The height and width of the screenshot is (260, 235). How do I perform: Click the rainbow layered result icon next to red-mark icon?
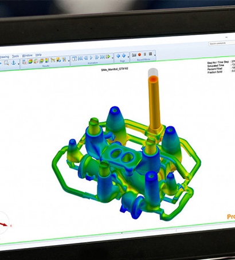pyautogui.click(x=30, y=61)
